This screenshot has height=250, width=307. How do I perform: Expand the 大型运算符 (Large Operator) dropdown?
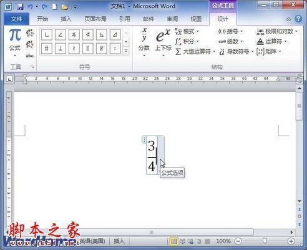(x=195, y=51)
